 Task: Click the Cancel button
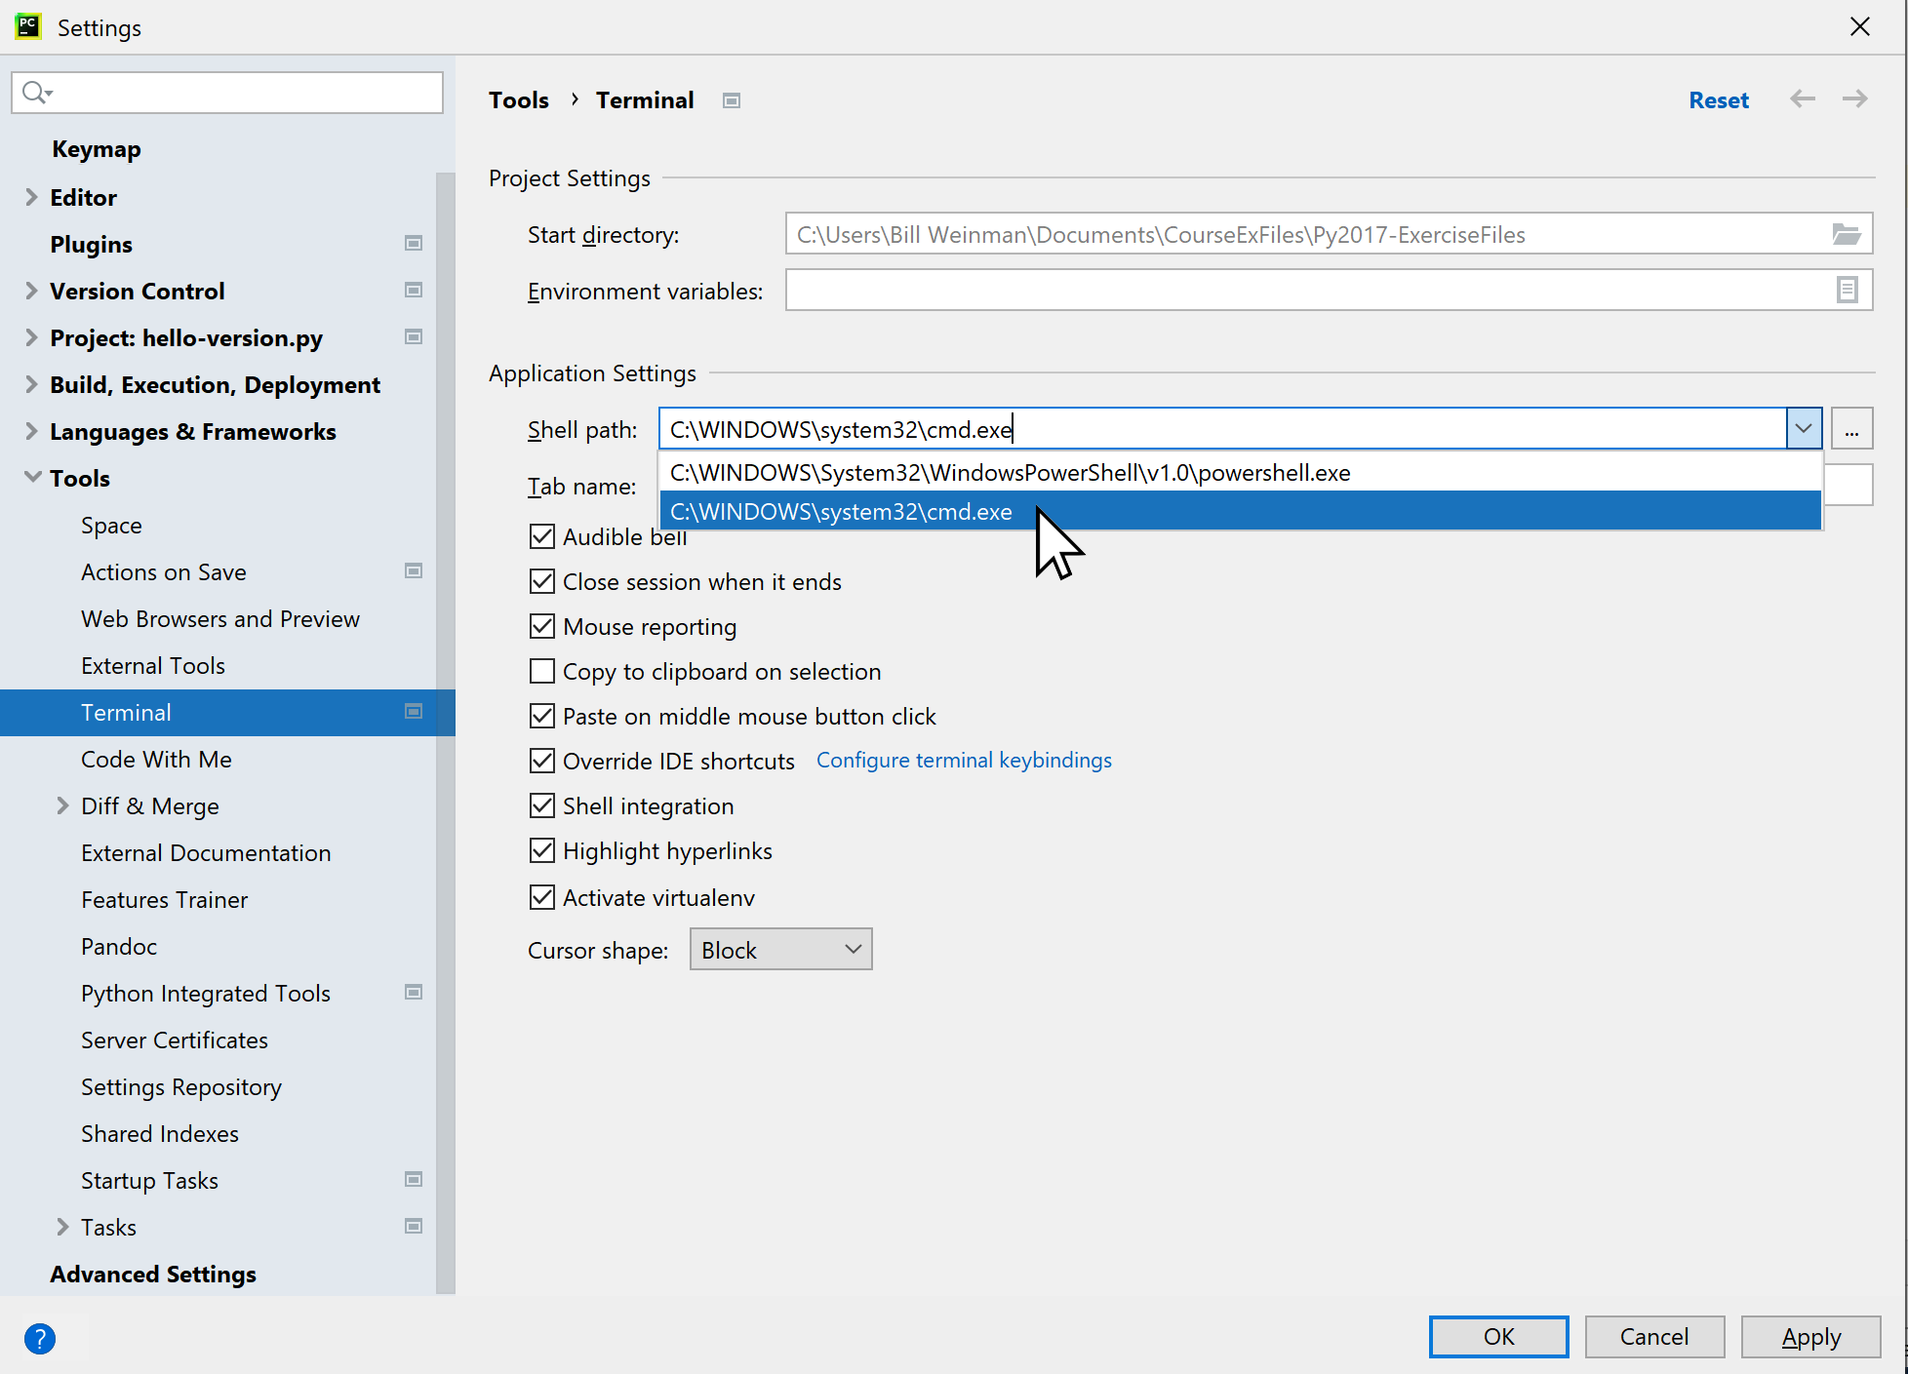pos(1654,1336)
